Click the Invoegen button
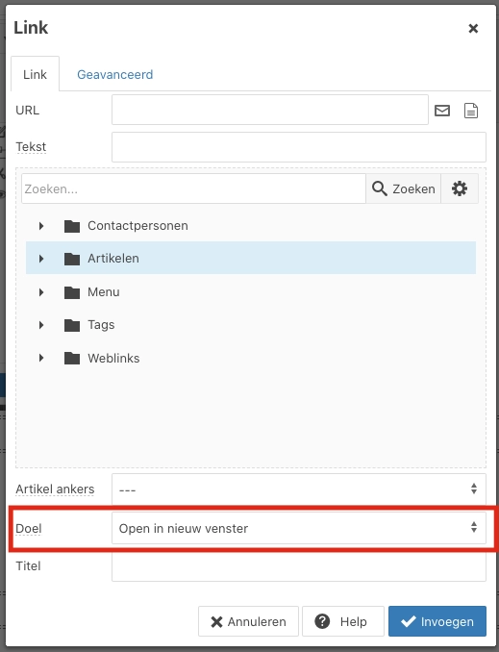The height and width of the screenshot is (652, 499). [x=437, y=621]
